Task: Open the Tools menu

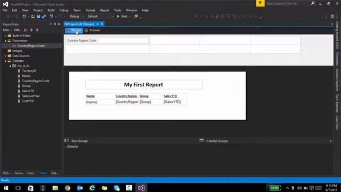Action: (117, 10)
